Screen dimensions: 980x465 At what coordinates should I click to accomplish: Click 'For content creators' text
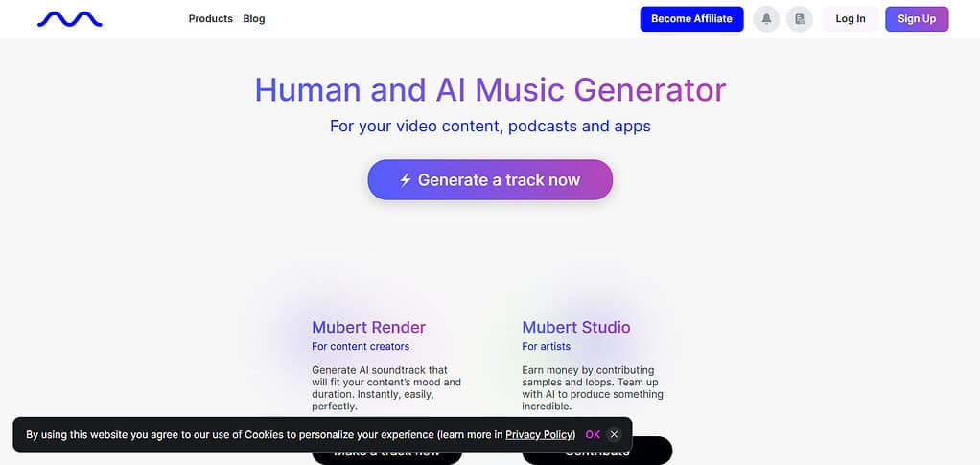pyautogui.click(x=361, y=346)
